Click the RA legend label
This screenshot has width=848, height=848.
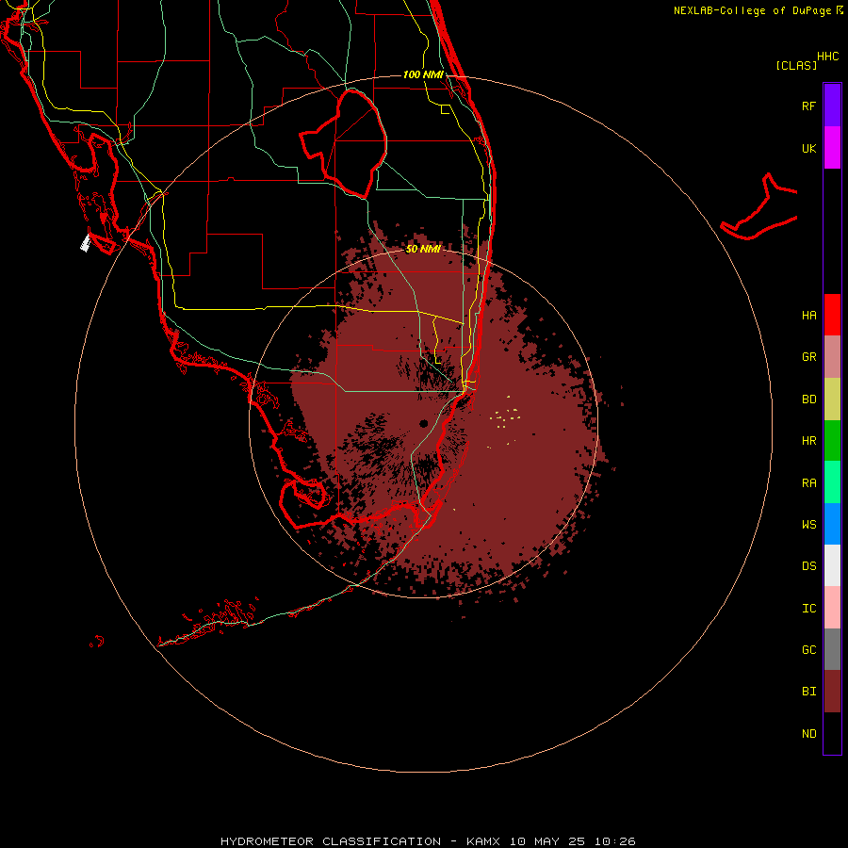tap(808, 483)
